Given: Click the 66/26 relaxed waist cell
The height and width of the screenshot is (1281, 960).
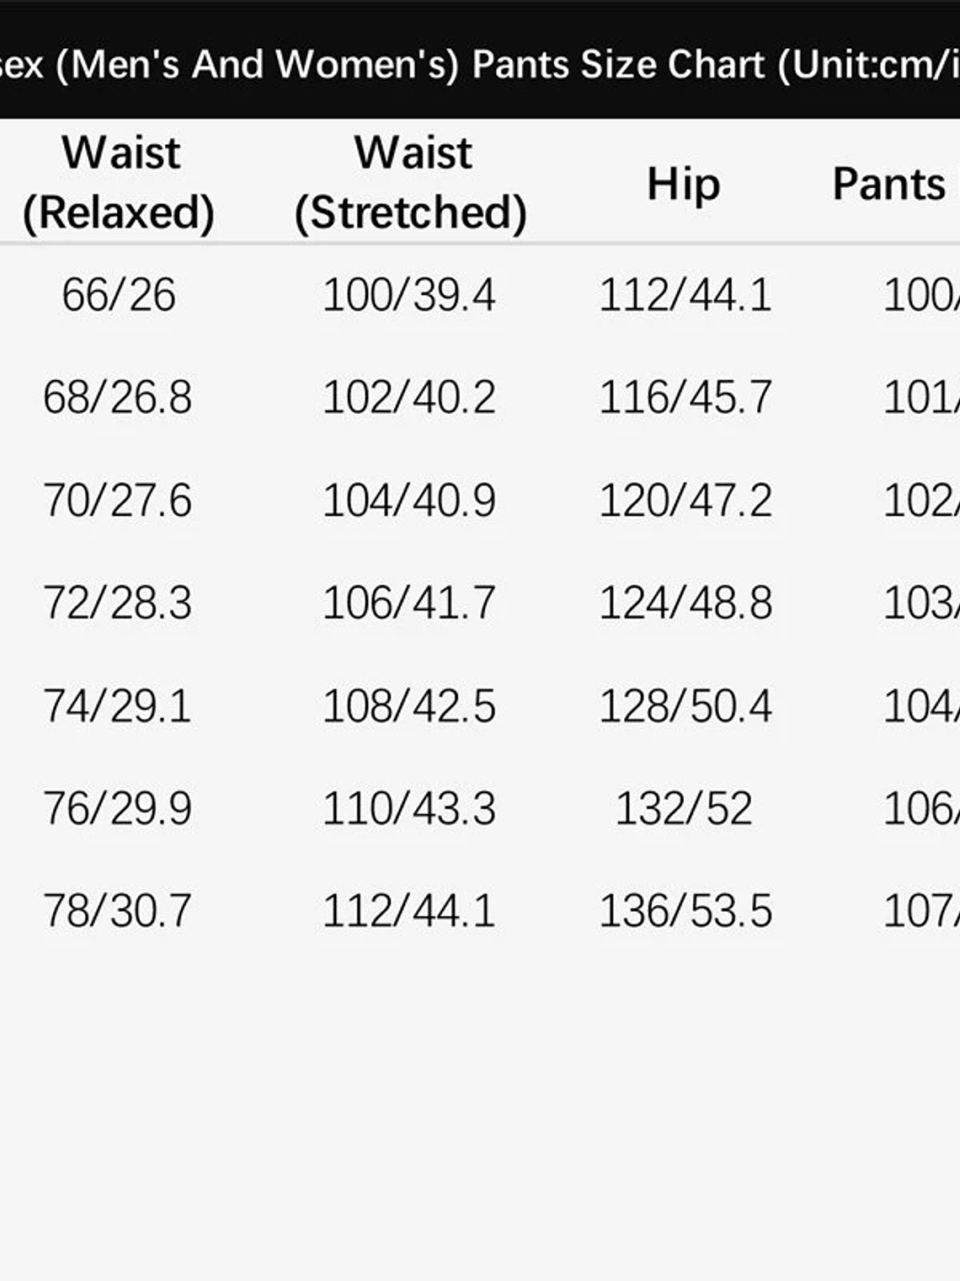Looking at the screenshot, I should point(119,295).
